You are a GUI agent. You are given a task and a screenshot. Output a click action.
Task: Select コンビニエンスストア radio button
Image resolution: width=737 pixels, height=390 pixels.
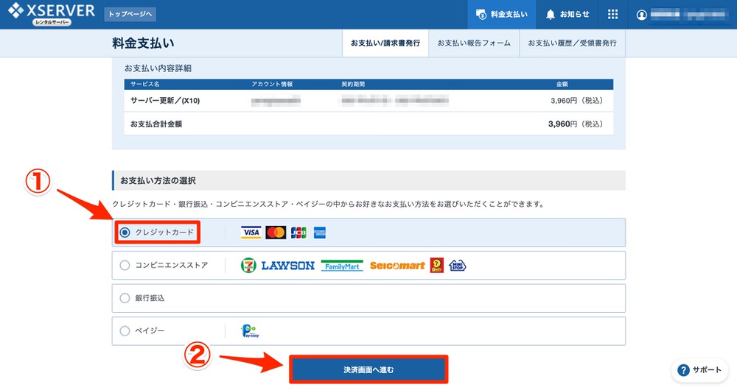click(x=125, y=265)
